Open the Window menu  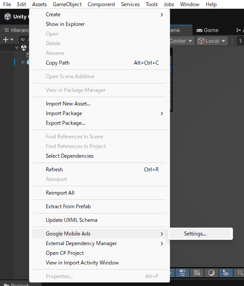coord(190,4)
